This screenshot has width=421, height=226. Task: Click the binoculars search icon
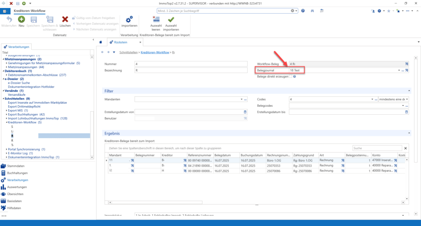pyautogui.click(x=312, y=11)
